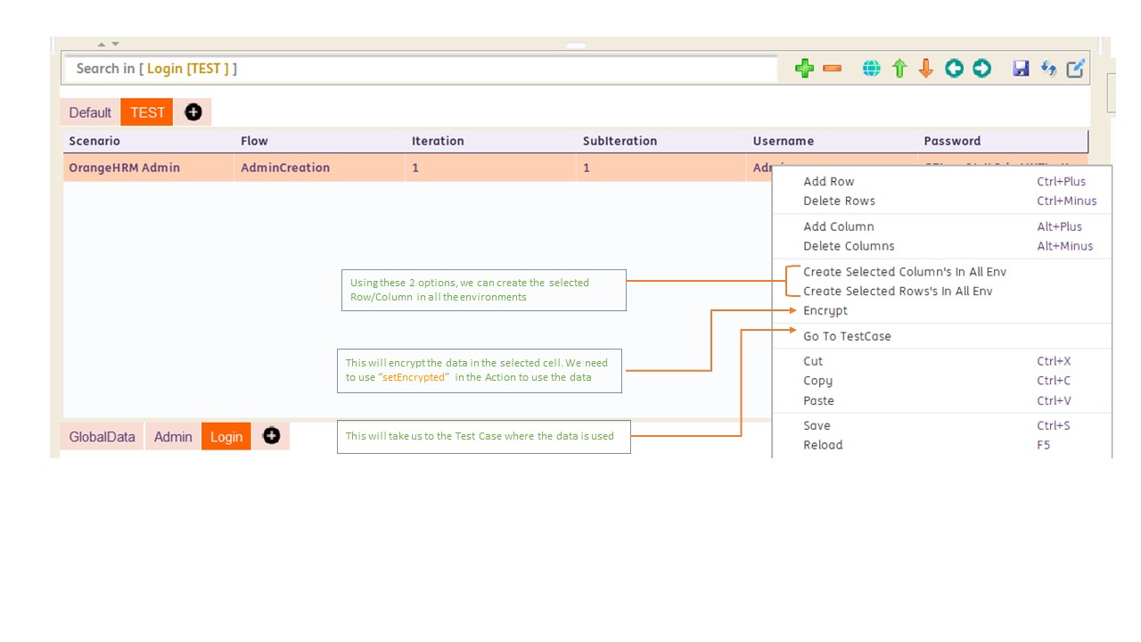Select the AdminCreation flow cell
Viewport: 1141px width, 642px height.
[319, 168]
